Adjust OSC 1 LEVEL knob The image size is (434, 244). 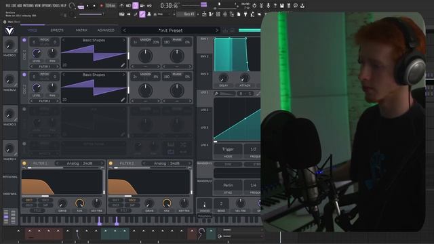tap(37, 53)
